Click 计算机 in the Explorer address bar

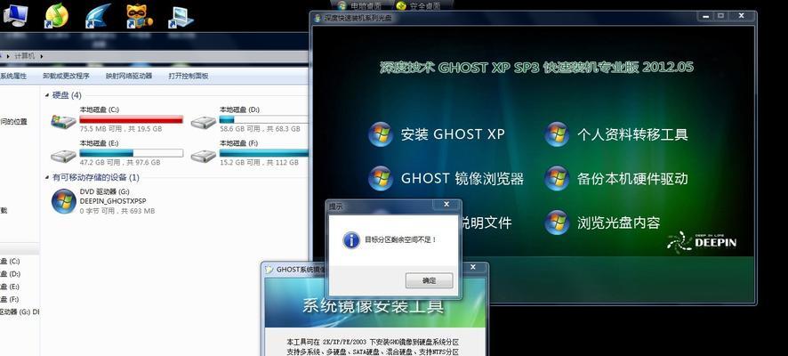coord(25,56)
